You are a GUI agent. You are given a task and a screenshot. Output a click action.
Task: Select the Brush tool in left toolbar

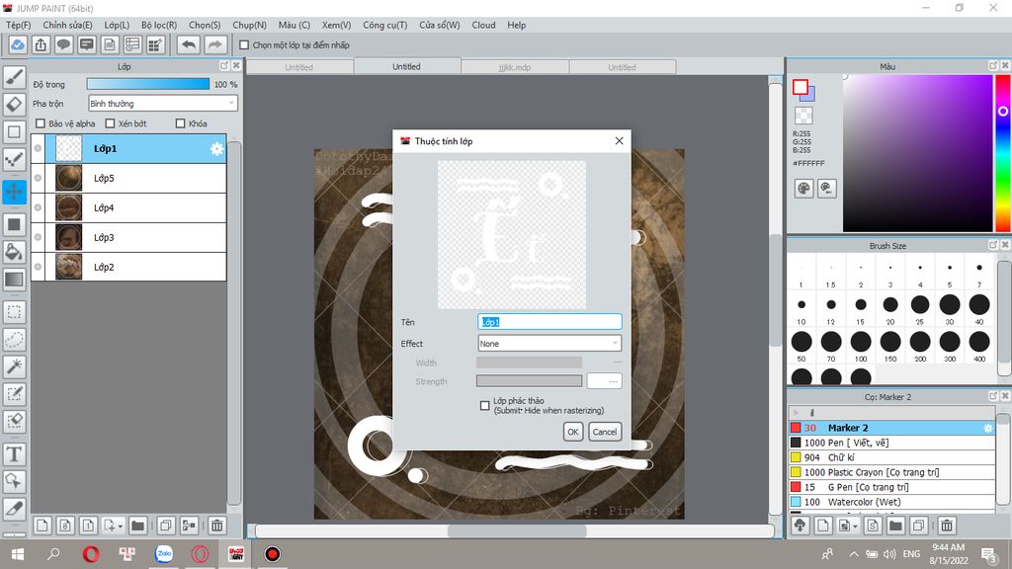click(x=14, y=77)
